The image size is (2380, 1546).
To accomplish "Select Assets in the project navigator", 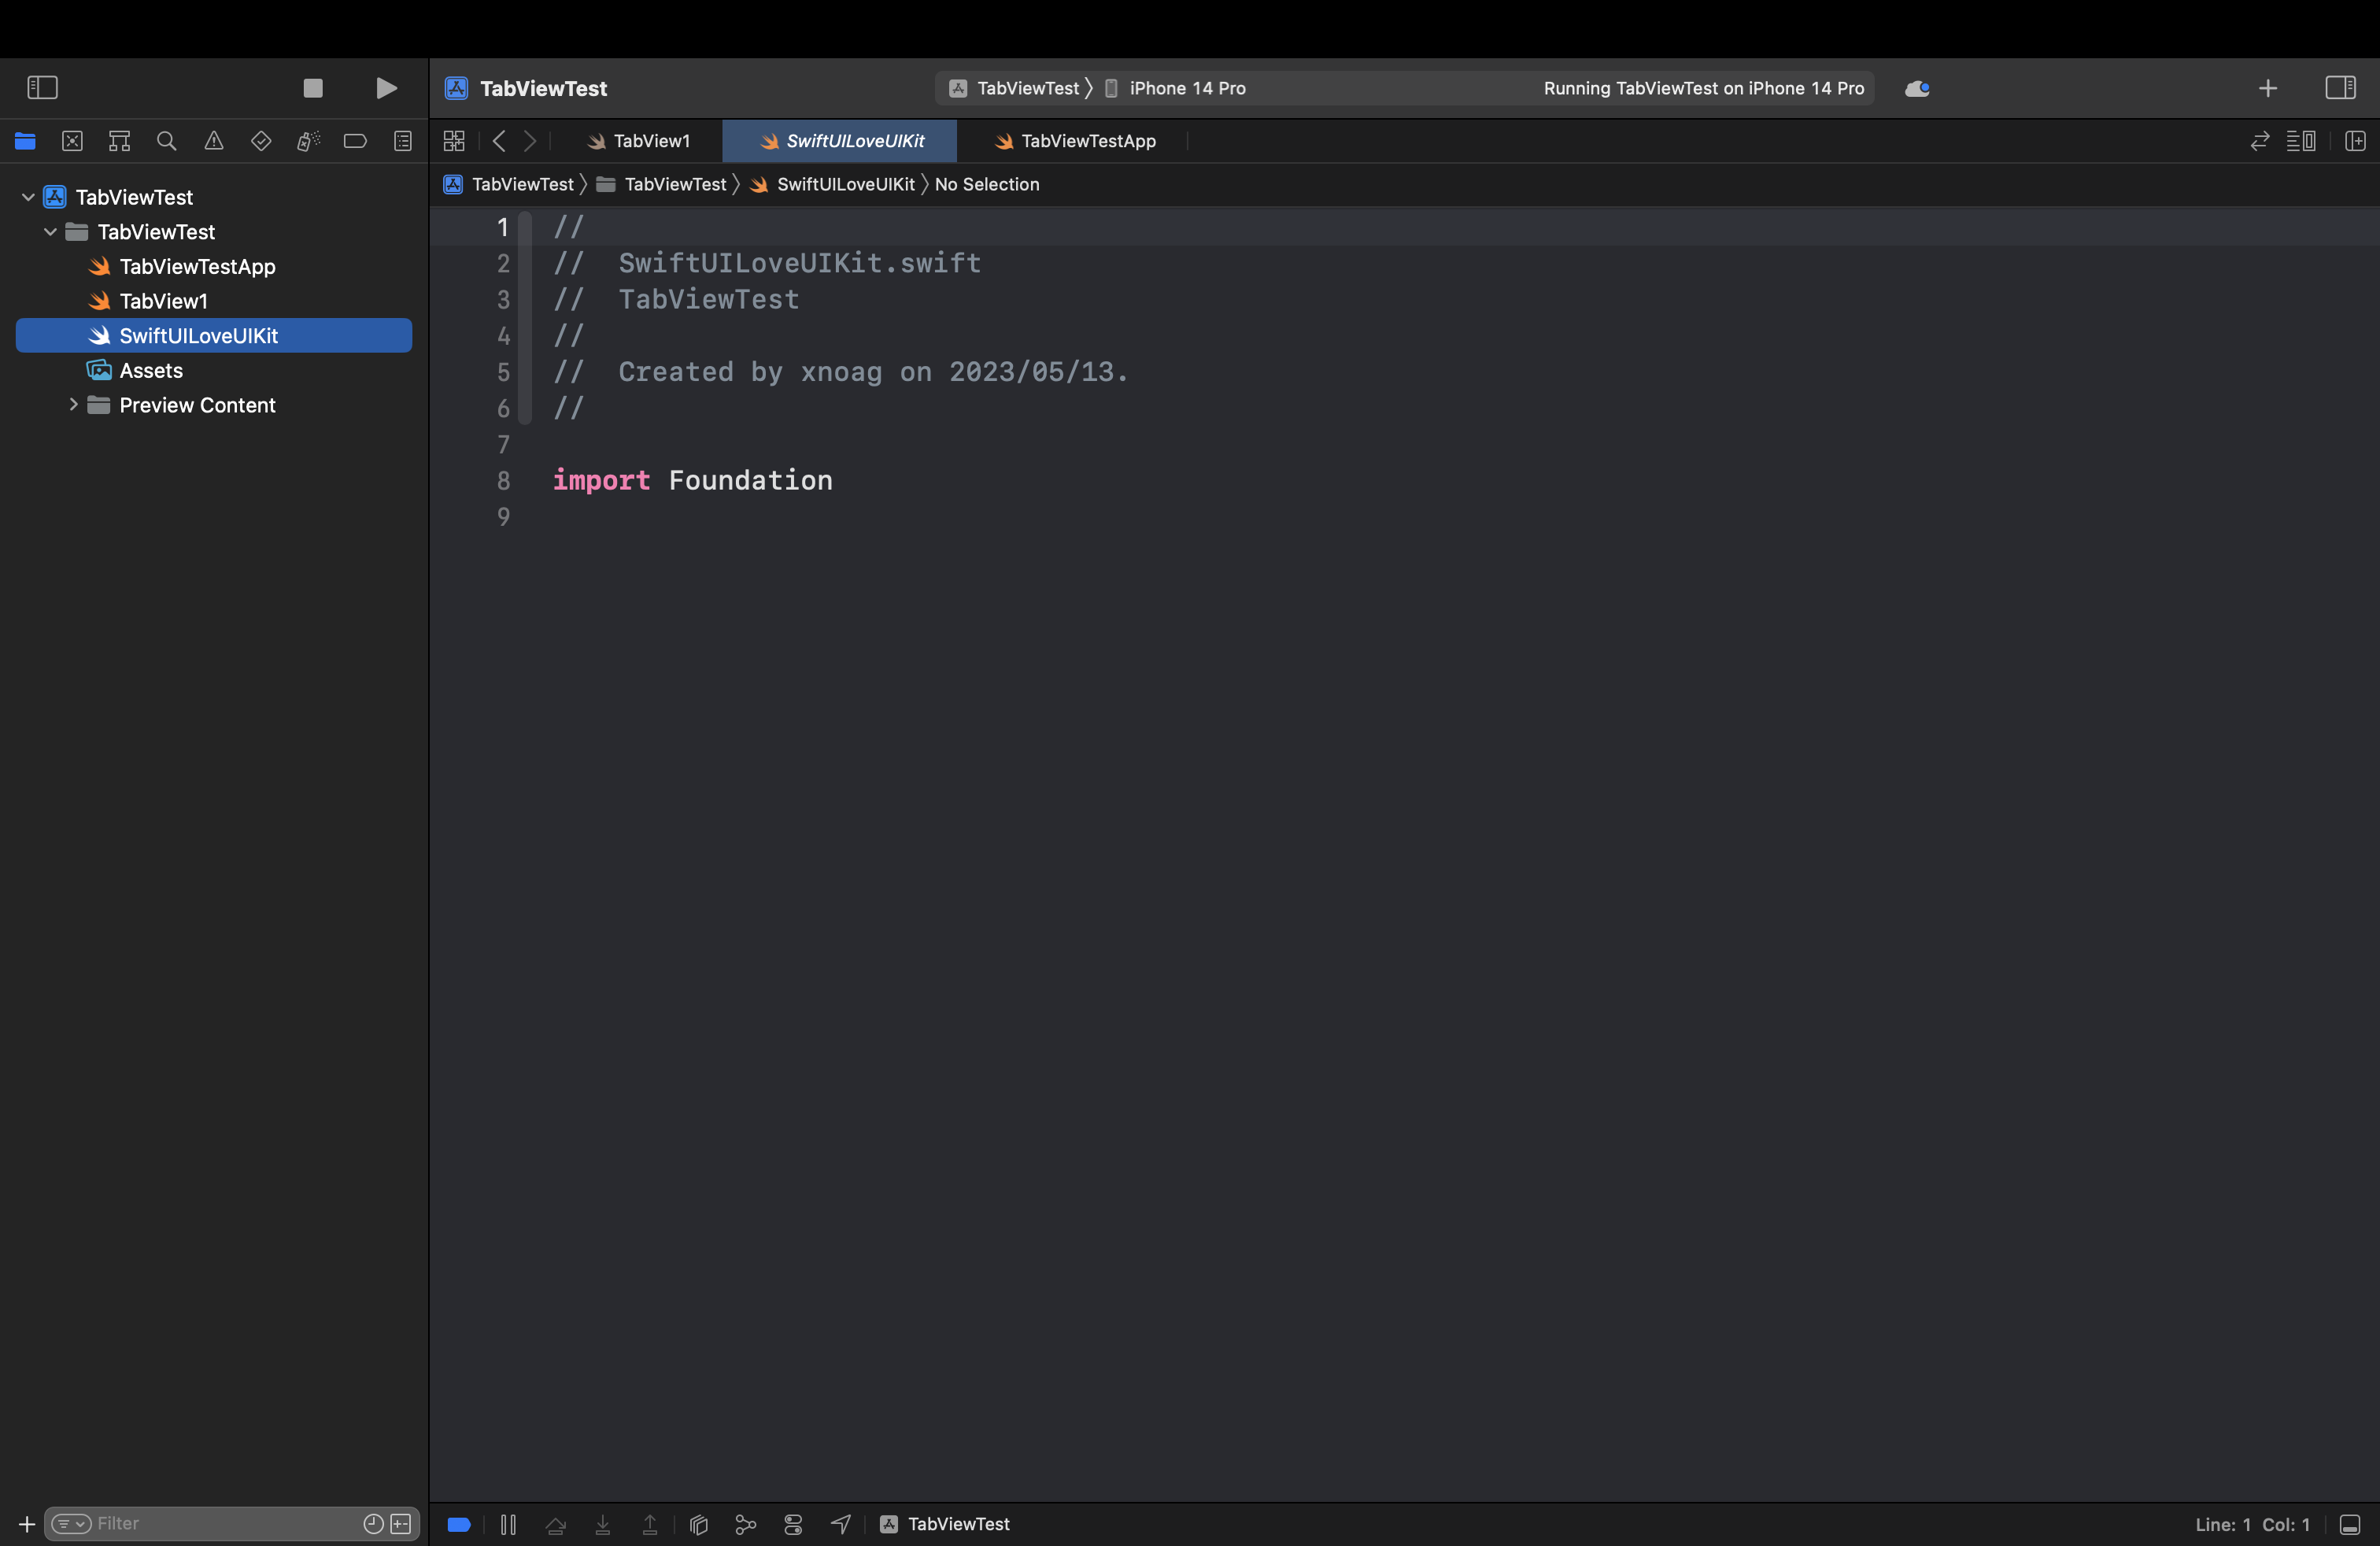I will pyautogui.click(x=151, y=370).
